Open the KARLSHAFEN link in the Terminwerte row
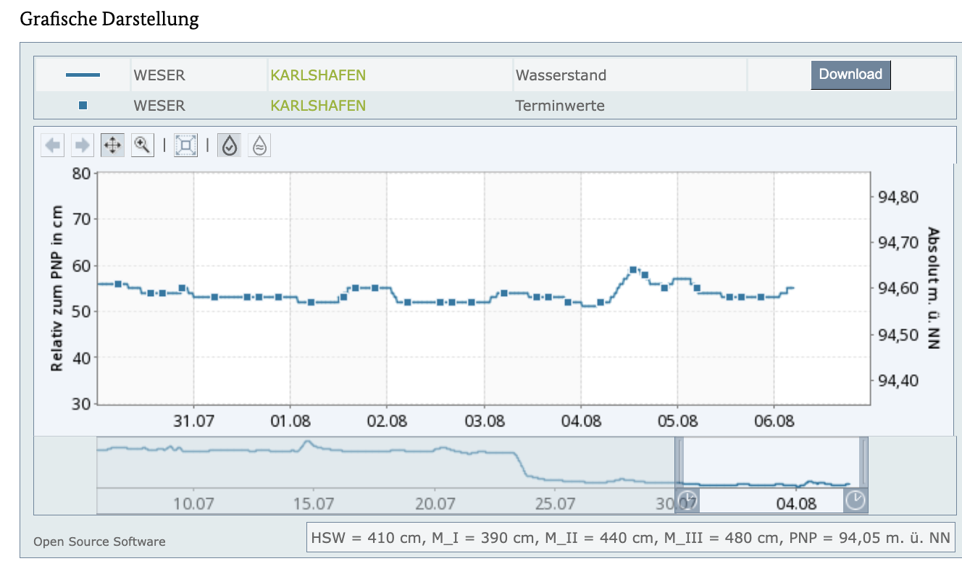962x569 pixels. click(318, 106)
